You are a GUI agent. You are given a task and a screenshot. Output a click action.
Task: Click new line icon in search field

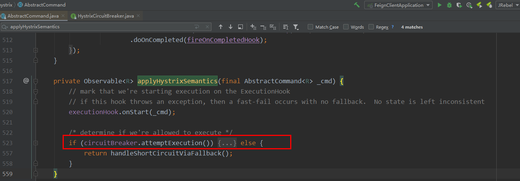[197, 27]
